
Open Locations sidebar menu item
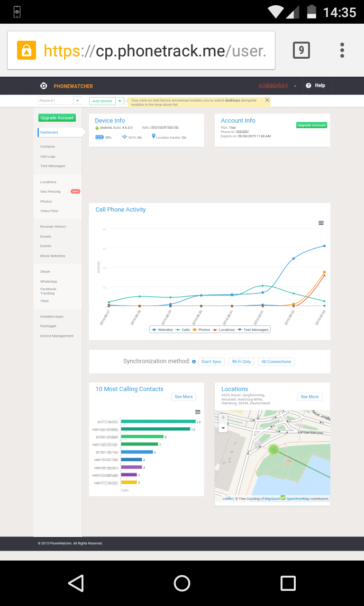(48, 182)
